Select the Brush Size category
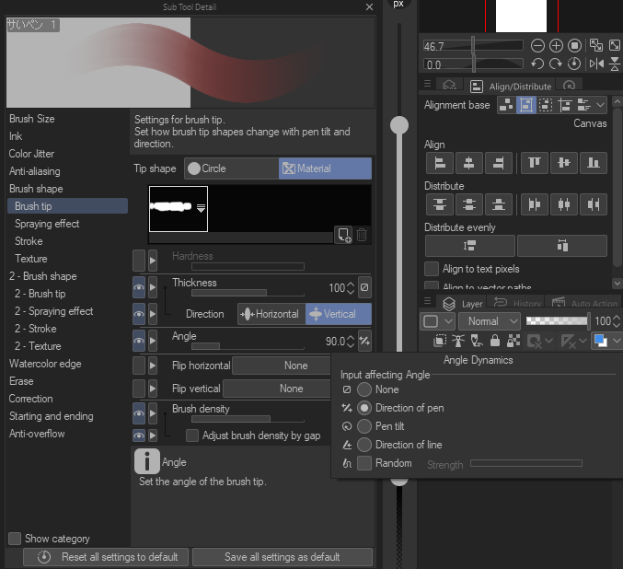Image resolution: width=623 pixels, height=569 pixels. [x=32, y=119]
